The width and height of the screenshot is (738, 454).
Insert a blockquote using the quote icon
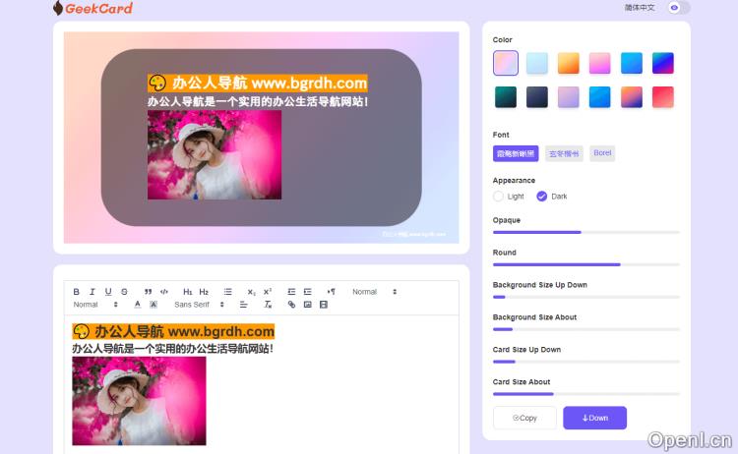pos(148,292)
